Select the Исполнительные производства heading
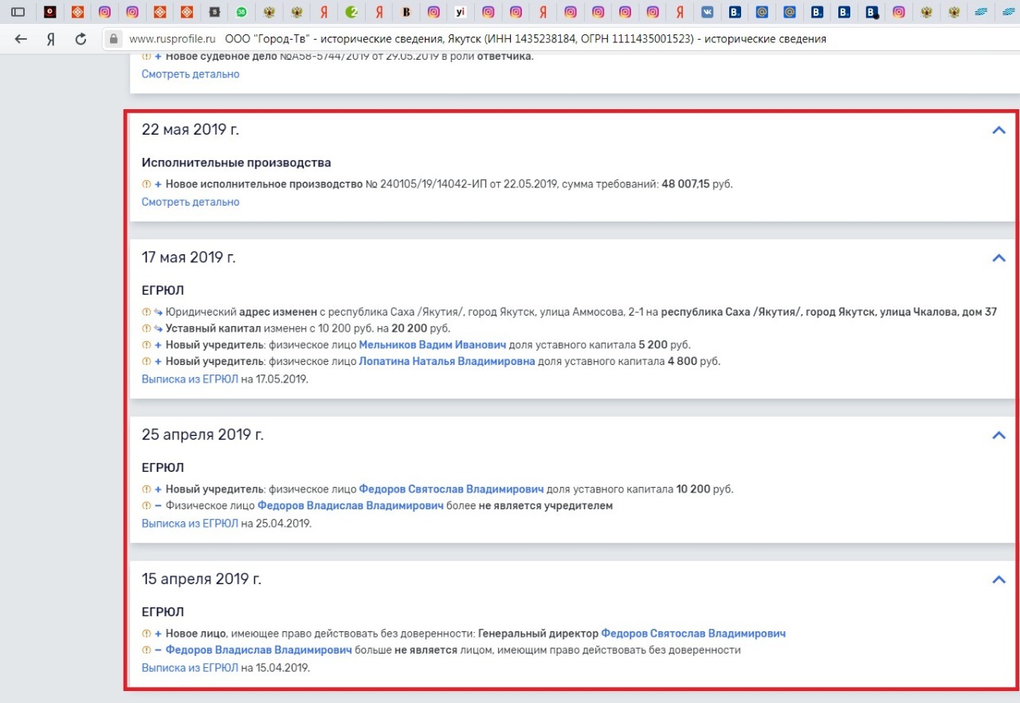Image resolution: width=1020 pixels, height=703 pixels. [237, 163]
